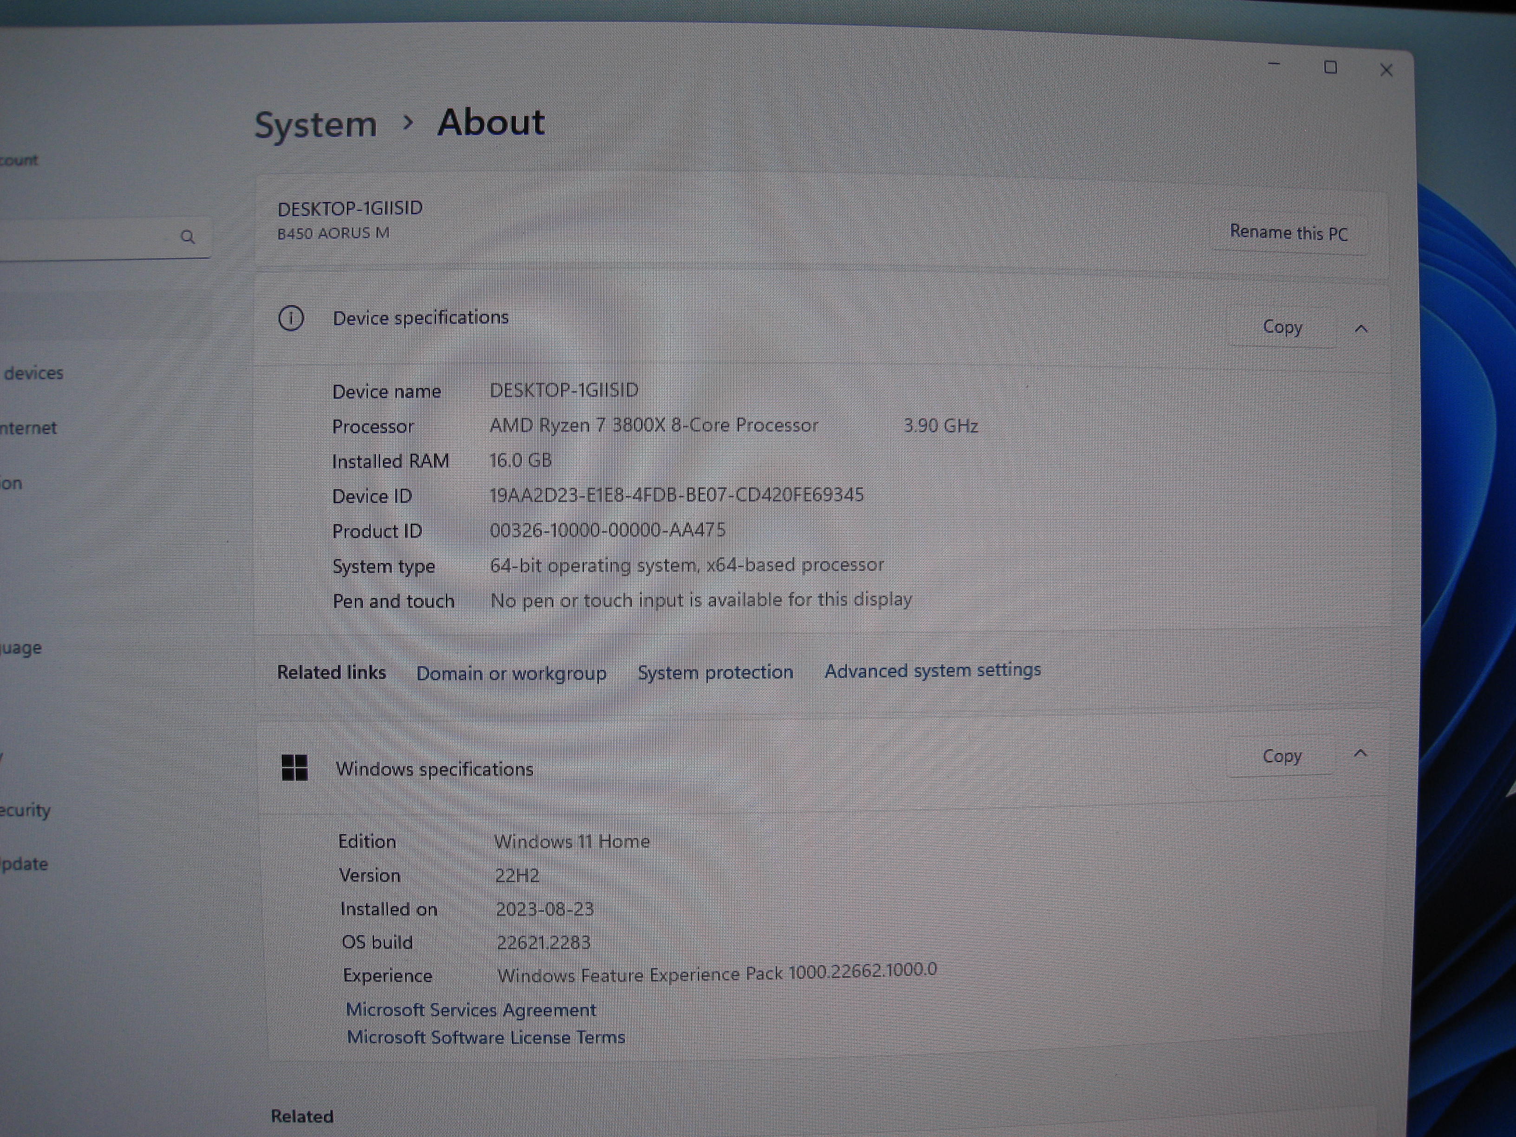Select the devices item in sidebar
Image resolution: width=1516 pixels, height=1137 pixels.
click(33, 373)
